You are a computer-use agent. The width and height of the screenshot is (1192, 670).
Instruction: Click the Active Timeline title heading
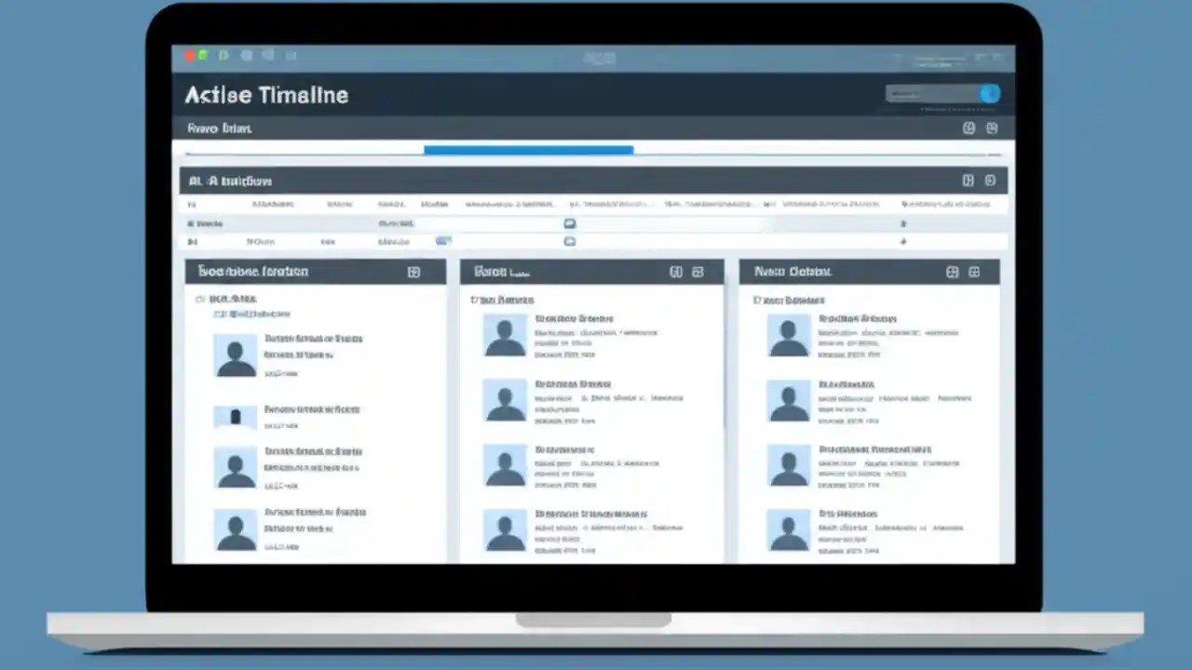click(x=265, y=94)
